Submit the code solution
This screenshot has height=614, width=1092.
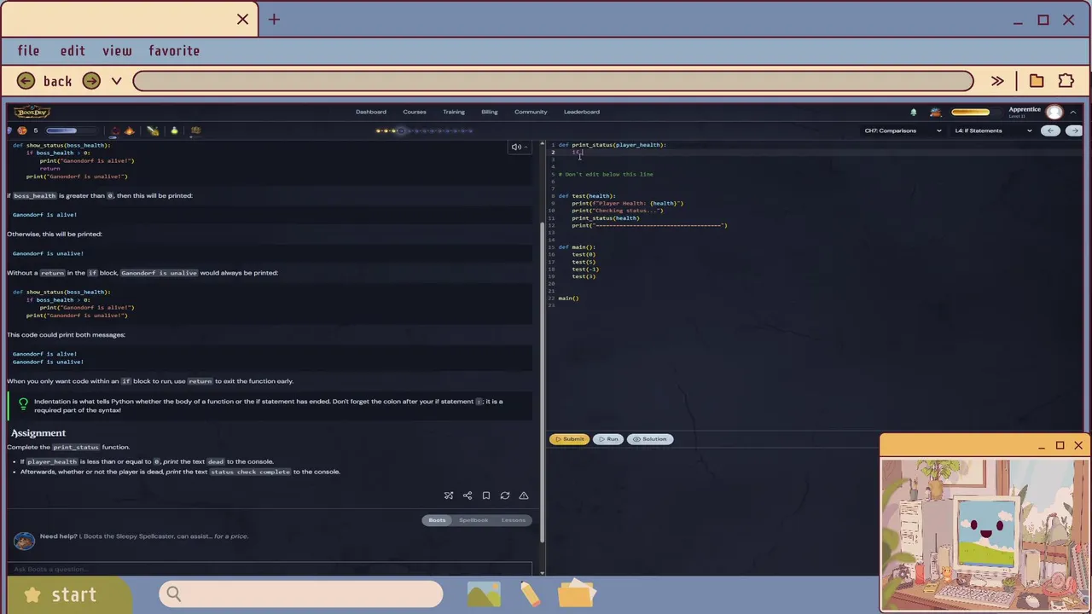click(569, 439)
